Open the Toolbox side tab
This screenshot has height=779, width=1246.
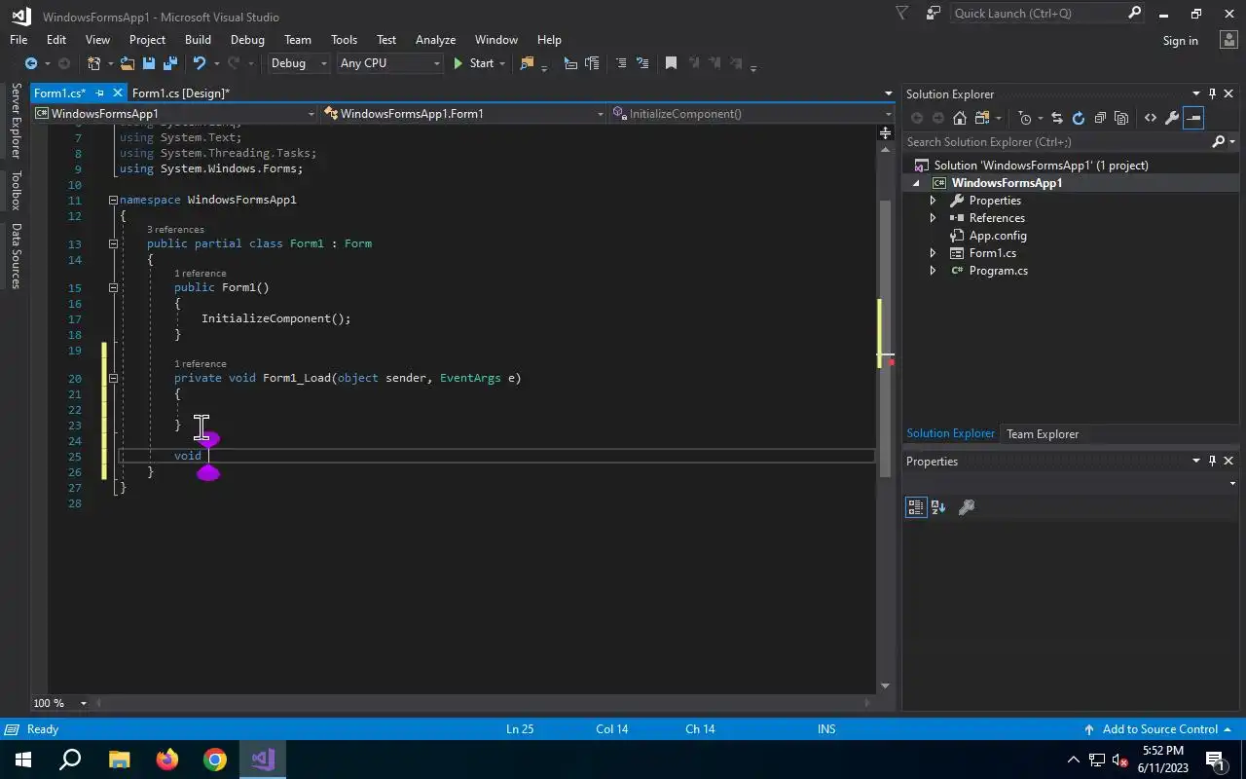[16, 191]
